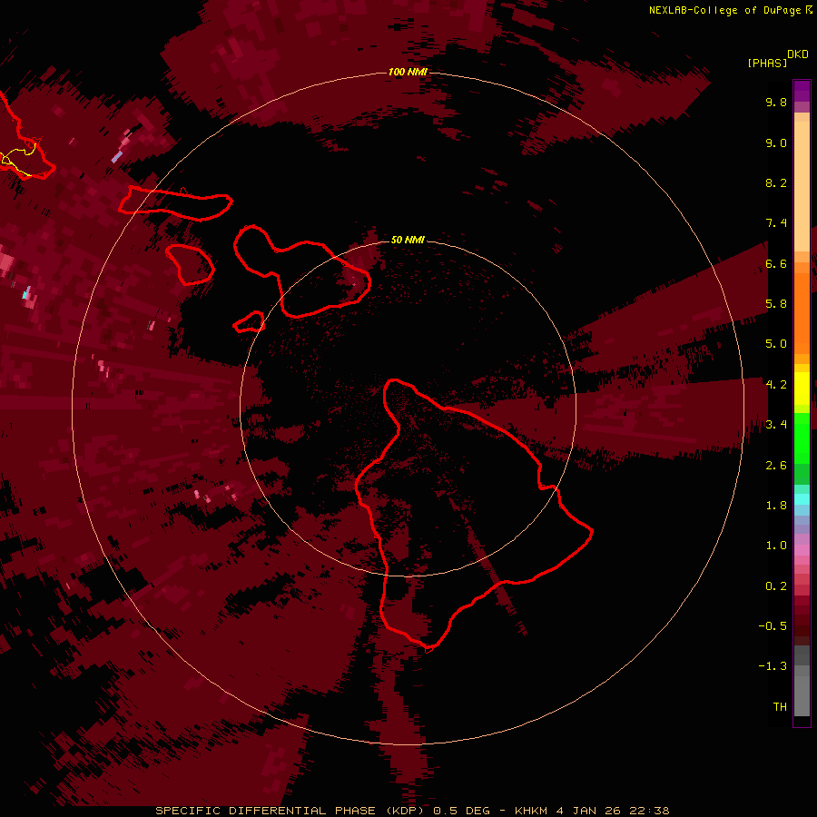Image resolution: width=817 pixels, height=817 pixels.
Task: Click the 7.4 scale value
Action: [x=776, y=223]
